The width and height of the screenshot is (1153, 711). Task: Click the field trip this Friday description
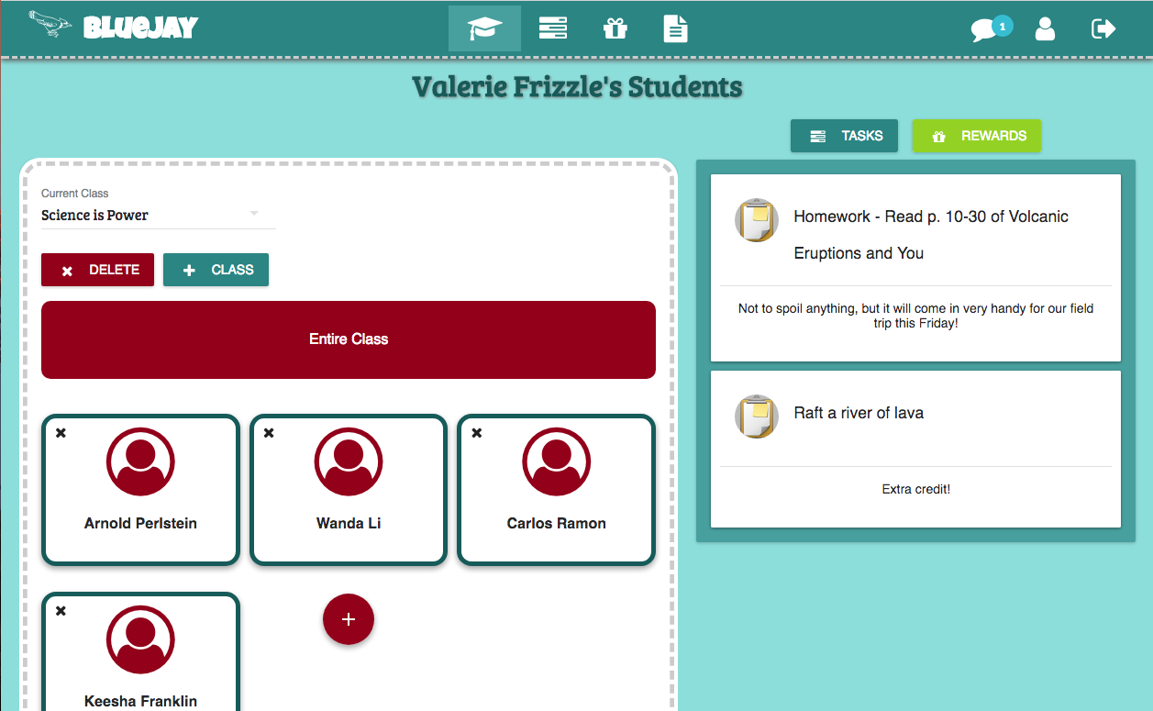915,317
